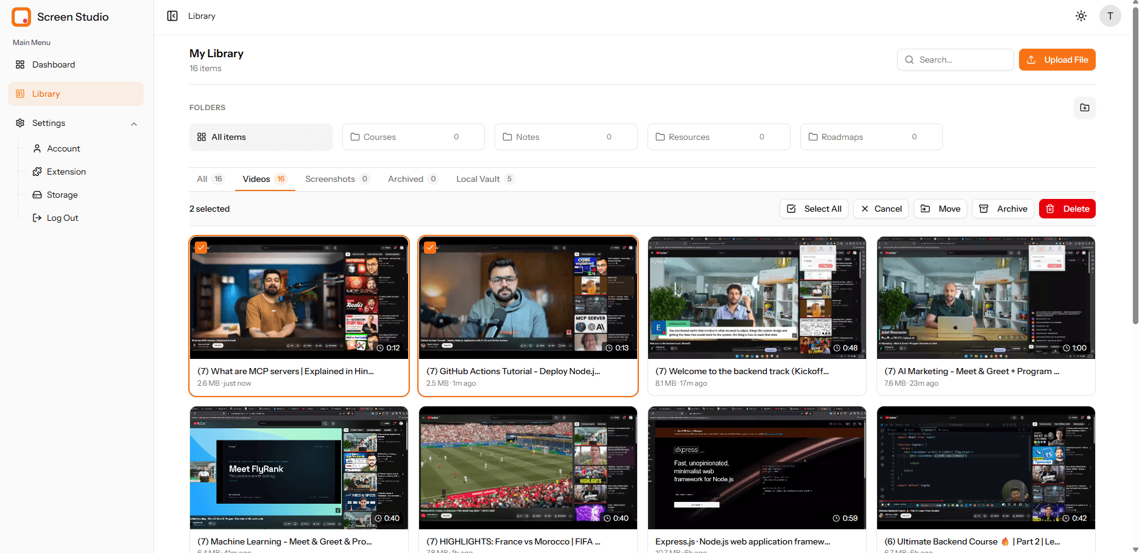
Task: Open the Machine Learning Meet & Greet thumbnail
Action: click(x=299, y=468)
